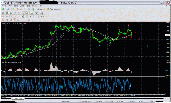The width and height of the screenshot is (171, 103).
Task: Click the current price tag on price axis
Action: pyautogui.click(x=167, y=35)
